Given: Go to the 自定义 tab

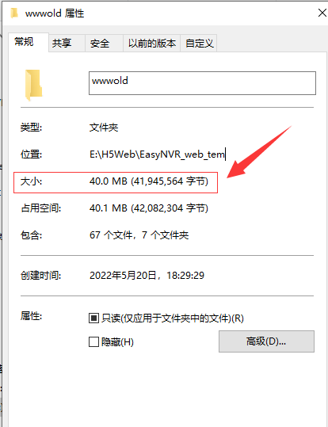Looking at the screenshot, I should (x=199, y=44).
